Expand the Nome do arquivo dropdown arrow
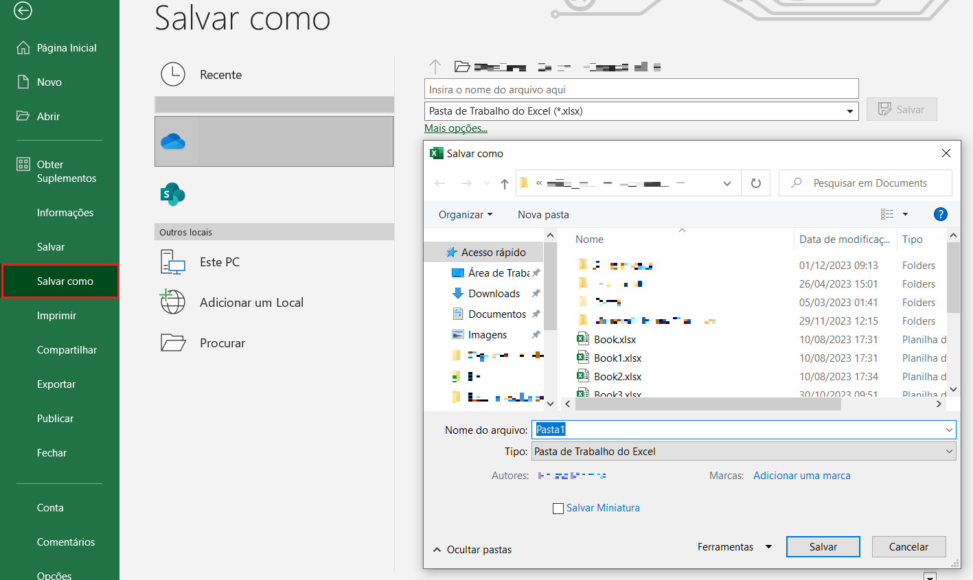The width and height of the screenshot is (973, 580). pyautogui.click(x=949, y=430)
